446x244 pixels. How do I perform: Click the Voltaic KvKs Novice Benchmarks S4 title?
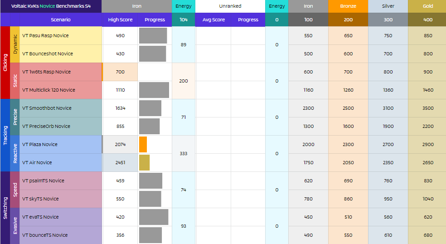[x=51, y=6]
